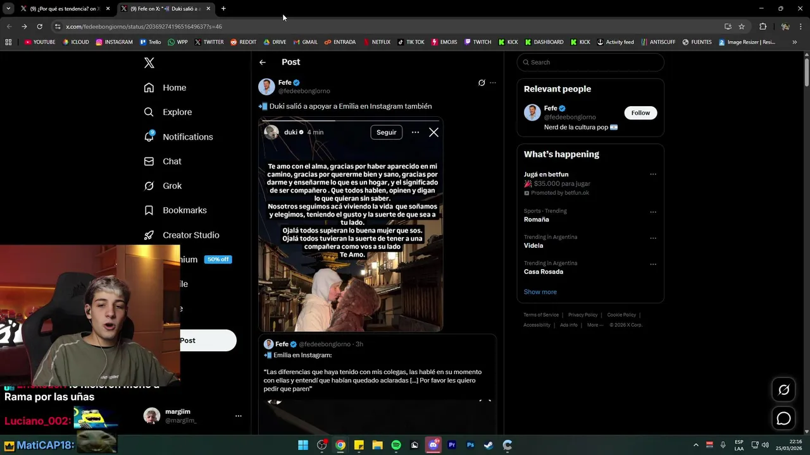Open more options for Videla trend
This screenshot has width=810, height=455.
653,238
